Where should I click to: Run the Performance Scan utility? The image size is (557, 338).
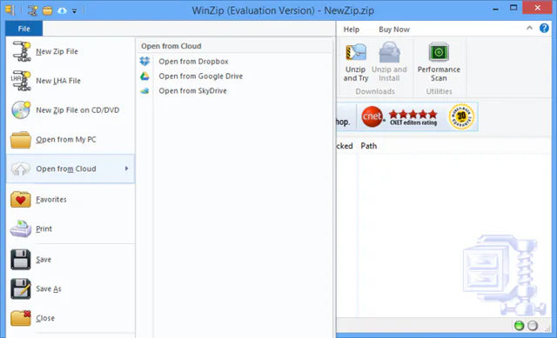(x=439, y=63)
